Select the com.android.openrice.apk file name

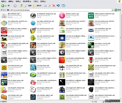pos(45,29)
